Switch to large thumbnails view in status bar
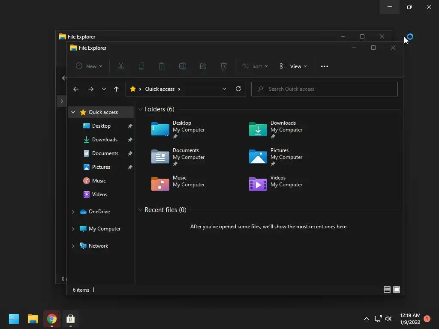Viewport: 439px width, 329px height. click(x=397, y=290)
